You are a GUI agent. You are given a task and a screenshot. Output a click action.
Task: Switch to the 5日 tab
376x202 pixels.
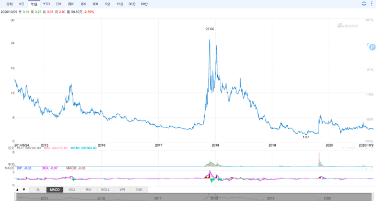click(x=21, y=4)
